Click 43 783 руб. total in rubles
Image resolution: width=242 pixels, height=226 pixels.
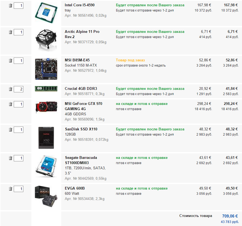click(x=230, y=222)
